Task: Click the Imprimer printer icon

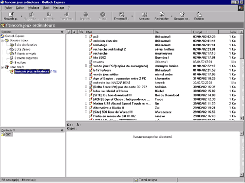Action: 85,15
